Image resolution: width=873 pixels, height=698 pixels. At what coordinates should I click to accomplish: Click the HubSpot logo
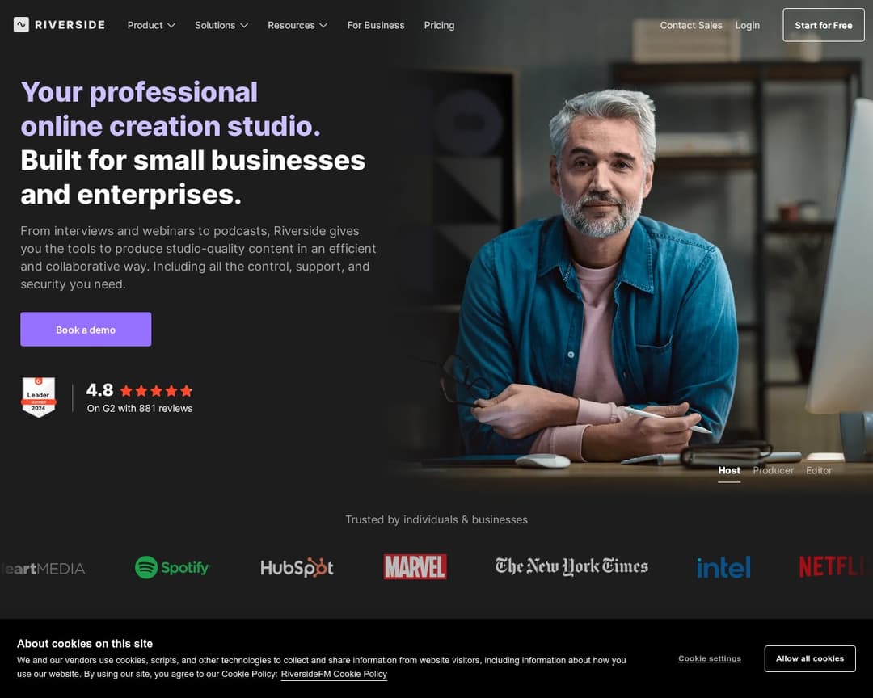pyautogui.click(x=297, y=567)
